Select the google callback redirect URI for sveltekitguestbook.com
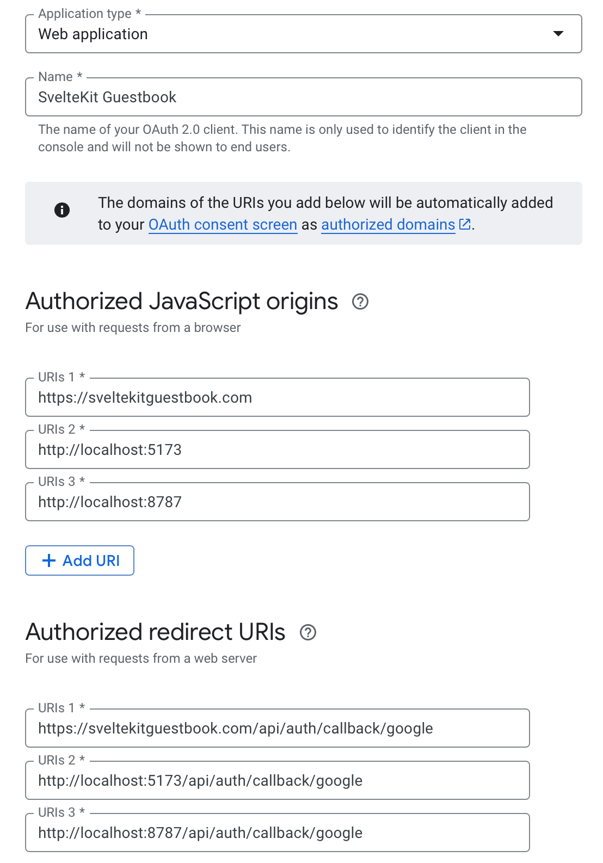This screenshot has height=863, width=603. [x=278, y=728]
